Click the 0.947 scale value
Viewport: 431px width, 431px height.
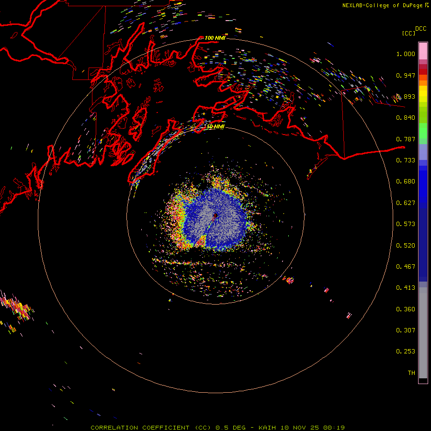[x=406, y=75]
